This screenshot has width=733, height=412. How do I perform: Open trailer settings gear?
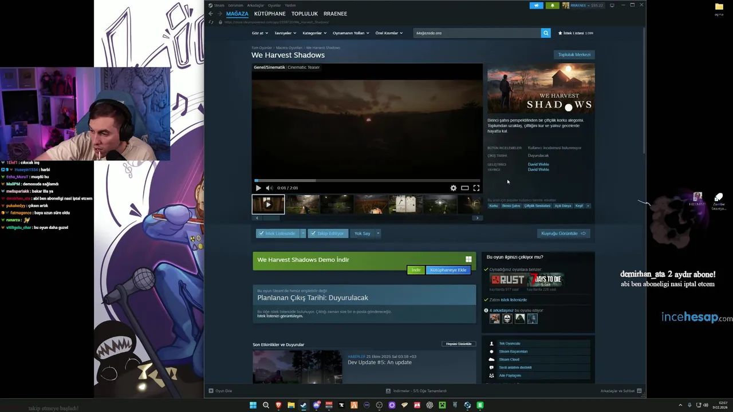(454, 188)
